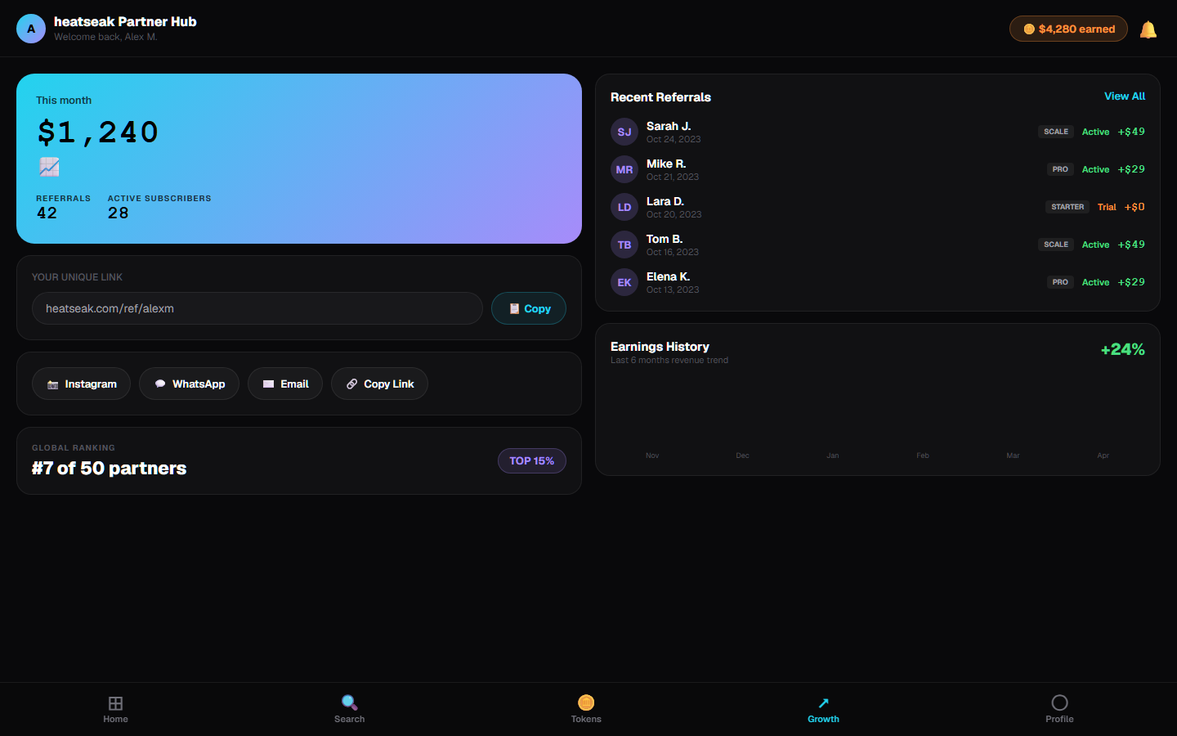View all recent referrals
Viewport: 1177px width, 736px height.
(x=1125, y=96)
